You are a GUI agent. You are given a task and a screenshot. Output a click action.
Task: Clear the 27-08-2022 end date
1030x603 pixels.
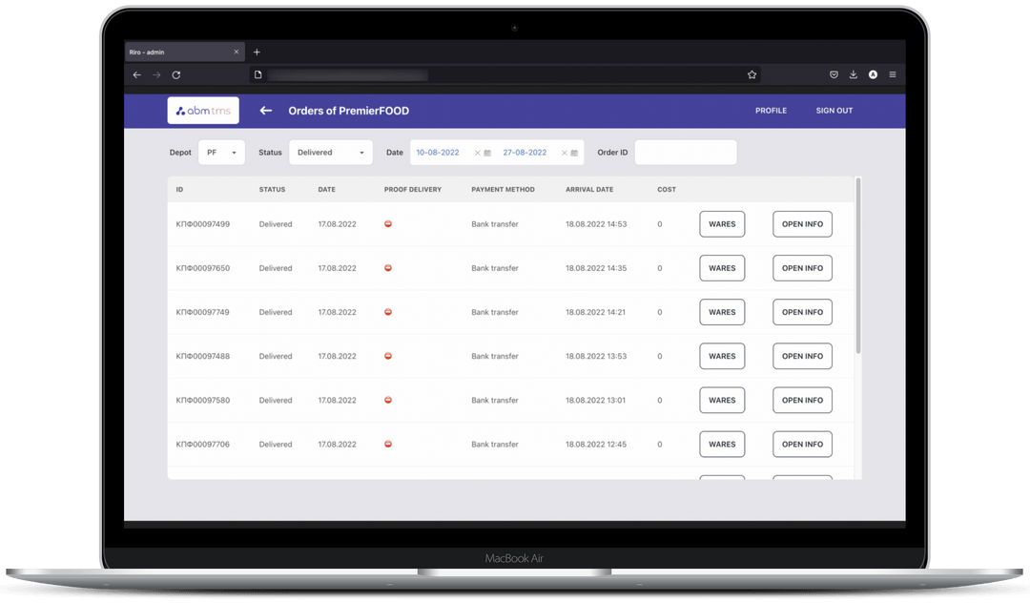[565, 153]
